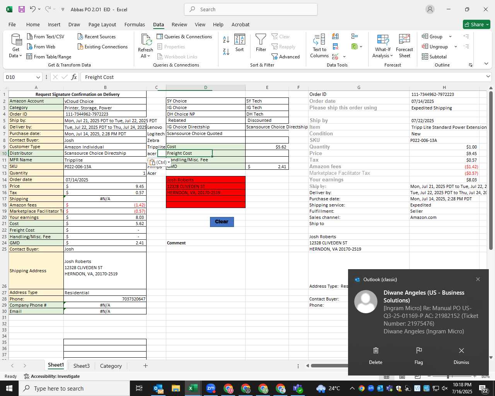Sort Z to A descending

tap(226, 51)
